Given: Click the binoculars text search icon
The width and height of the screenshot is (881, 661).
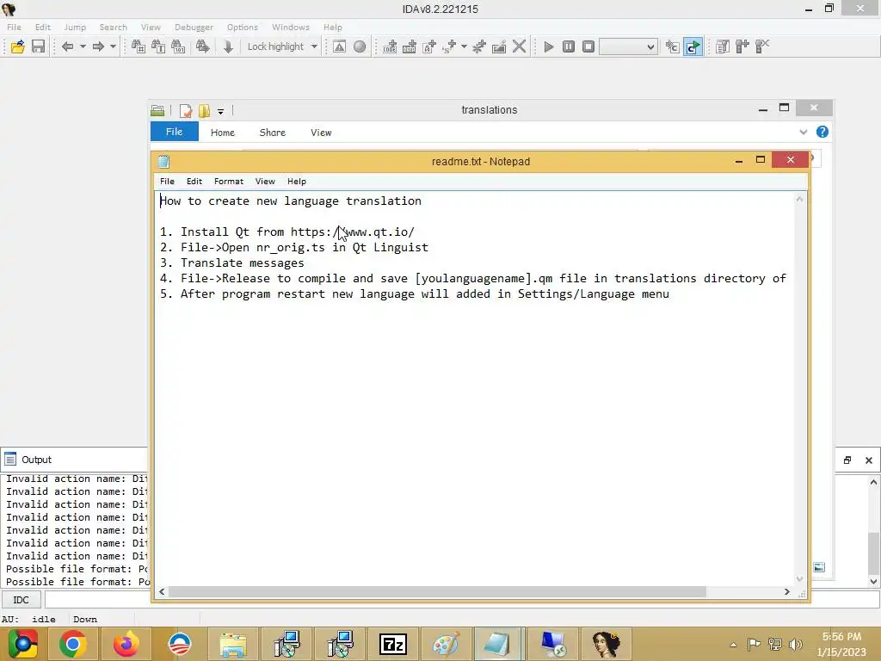Looking at the screenshot, I should point(158,46).
